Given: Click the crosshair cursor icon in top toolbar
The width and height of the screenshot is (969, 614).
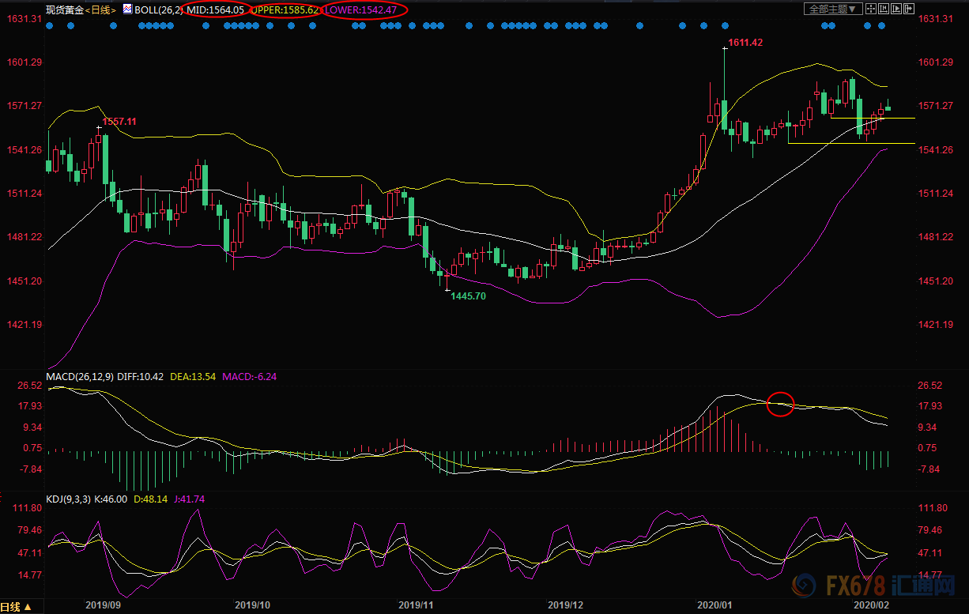Looking at the screenshot, I should tap(871, 9).
